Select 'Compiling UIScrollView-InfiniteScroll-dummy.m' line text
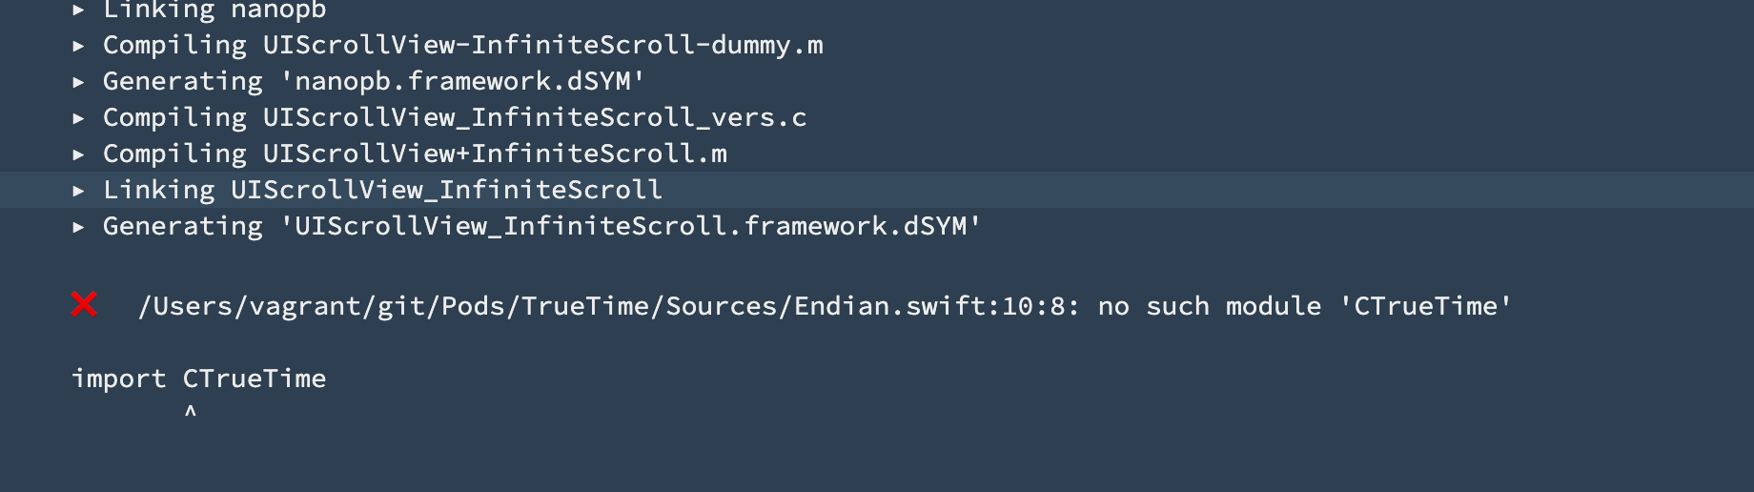The height and width of the screenshot is (492, 1754). click(x=463, y=45)
